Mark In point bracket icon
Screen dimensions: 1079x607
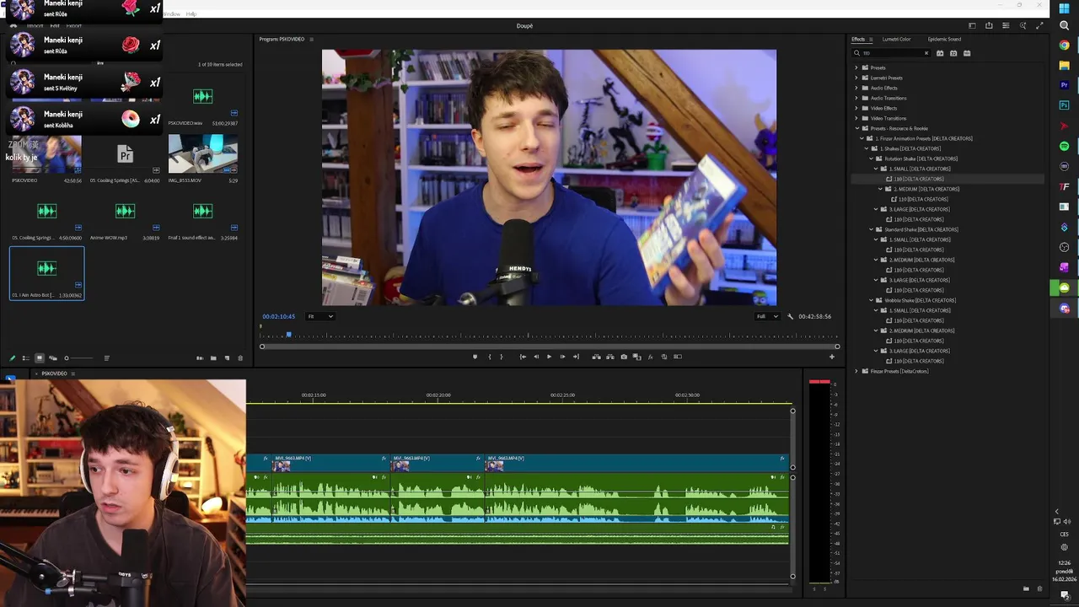coord(490,357)
